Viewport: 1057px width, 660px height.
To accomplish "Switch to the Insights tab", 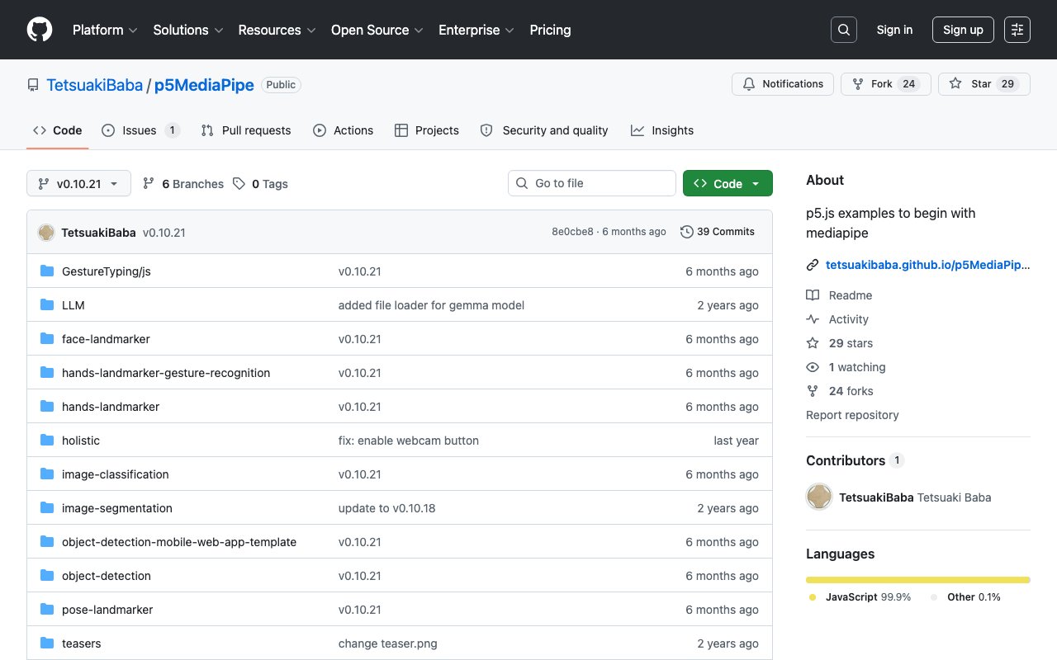I will click(662, 130).
